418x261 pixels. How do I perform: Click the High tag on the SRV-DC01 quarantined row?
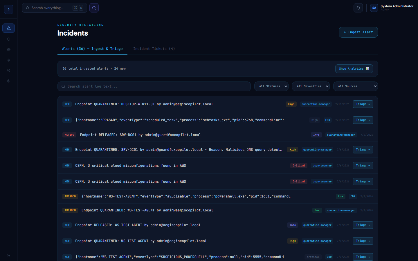click(x=293, y=150)
